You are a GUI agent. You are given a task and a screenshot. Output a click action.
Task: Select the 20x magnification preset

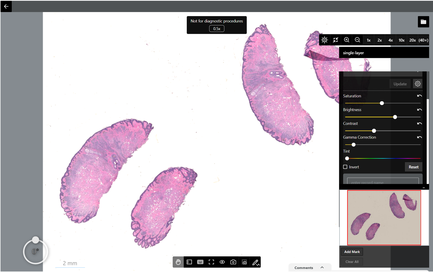[413, 40]
